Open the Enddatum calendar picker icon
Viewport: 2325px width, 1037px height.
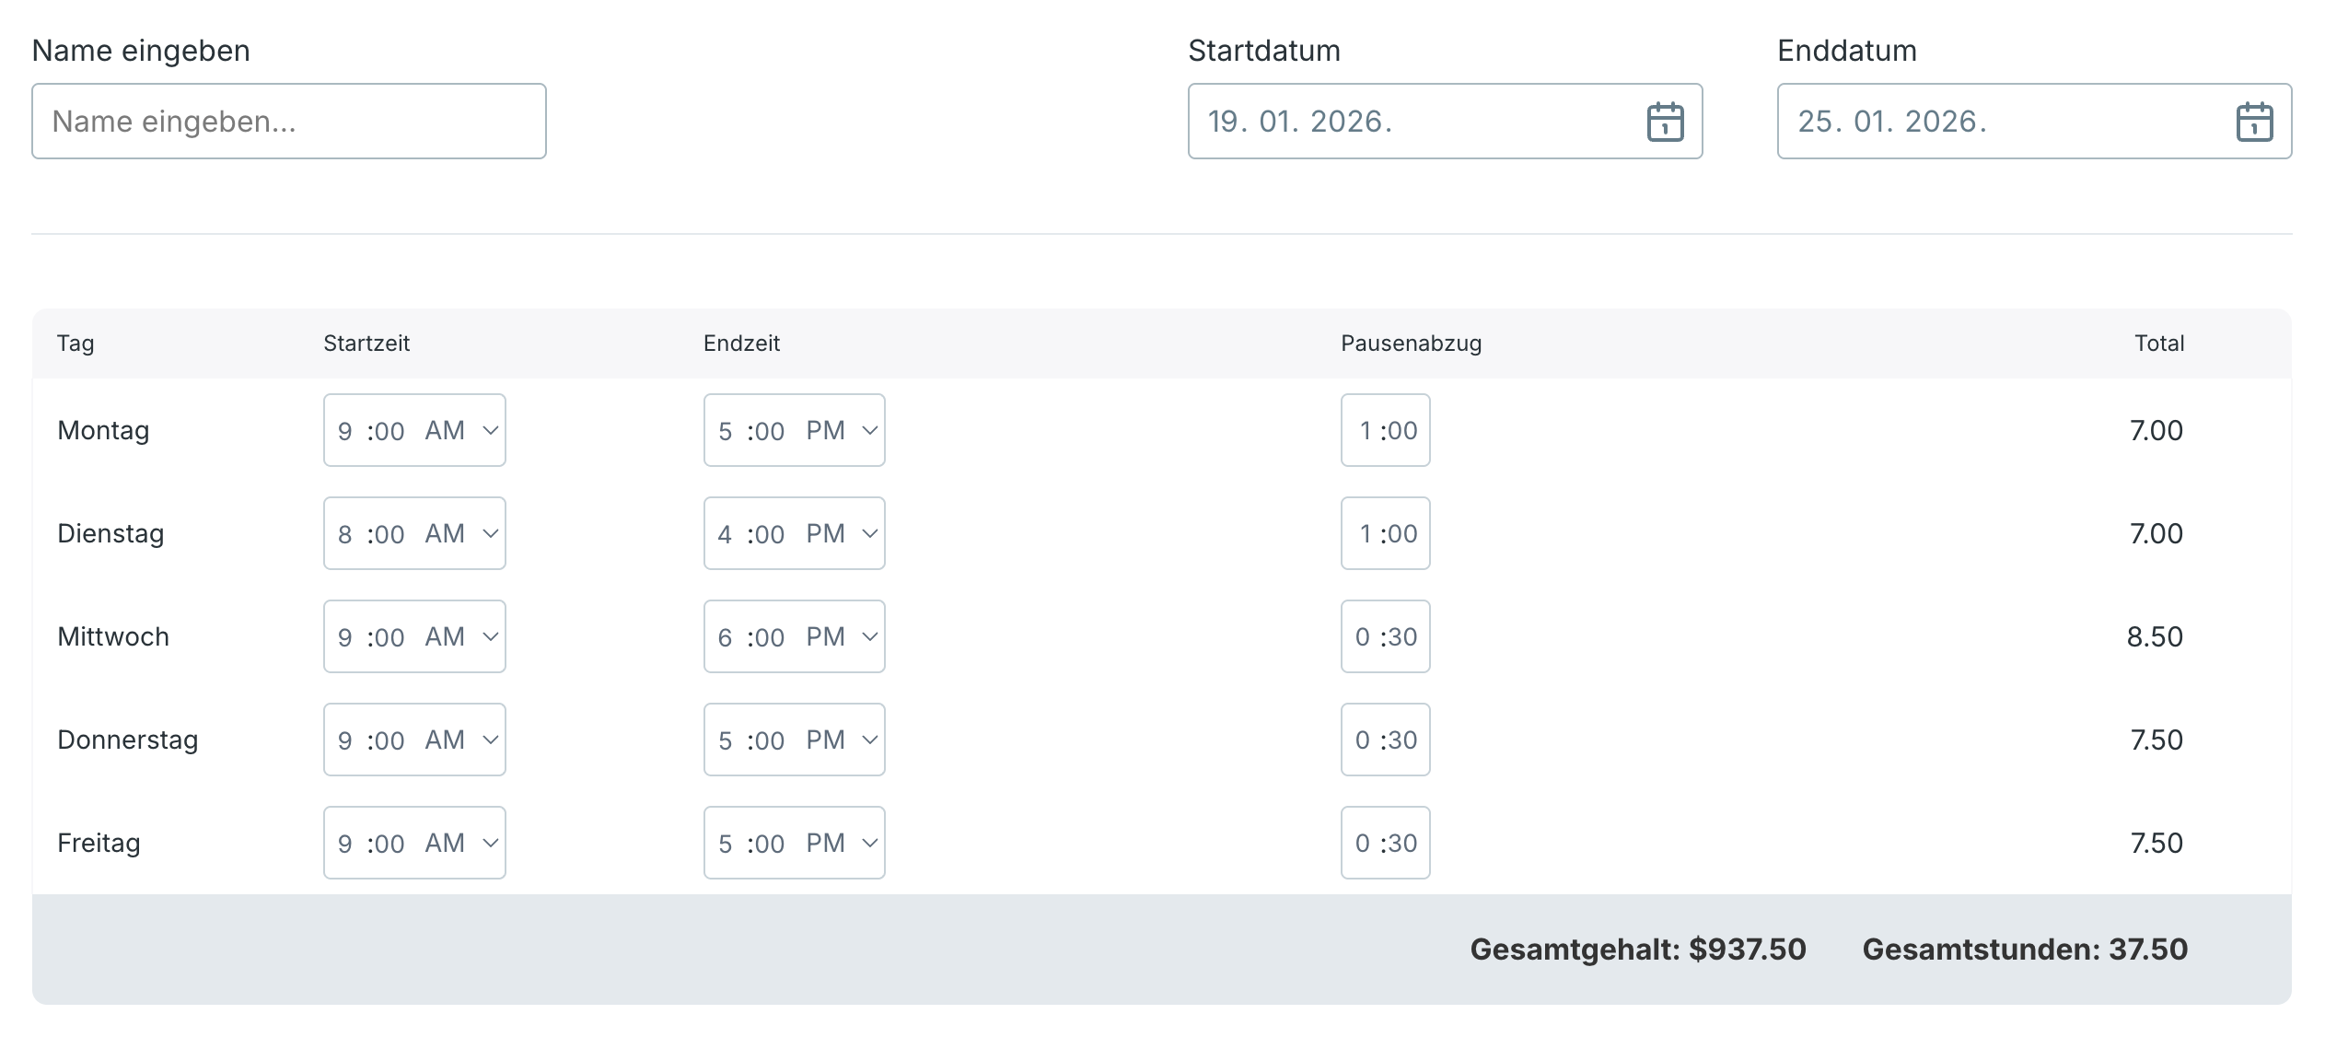[2254, 122]
